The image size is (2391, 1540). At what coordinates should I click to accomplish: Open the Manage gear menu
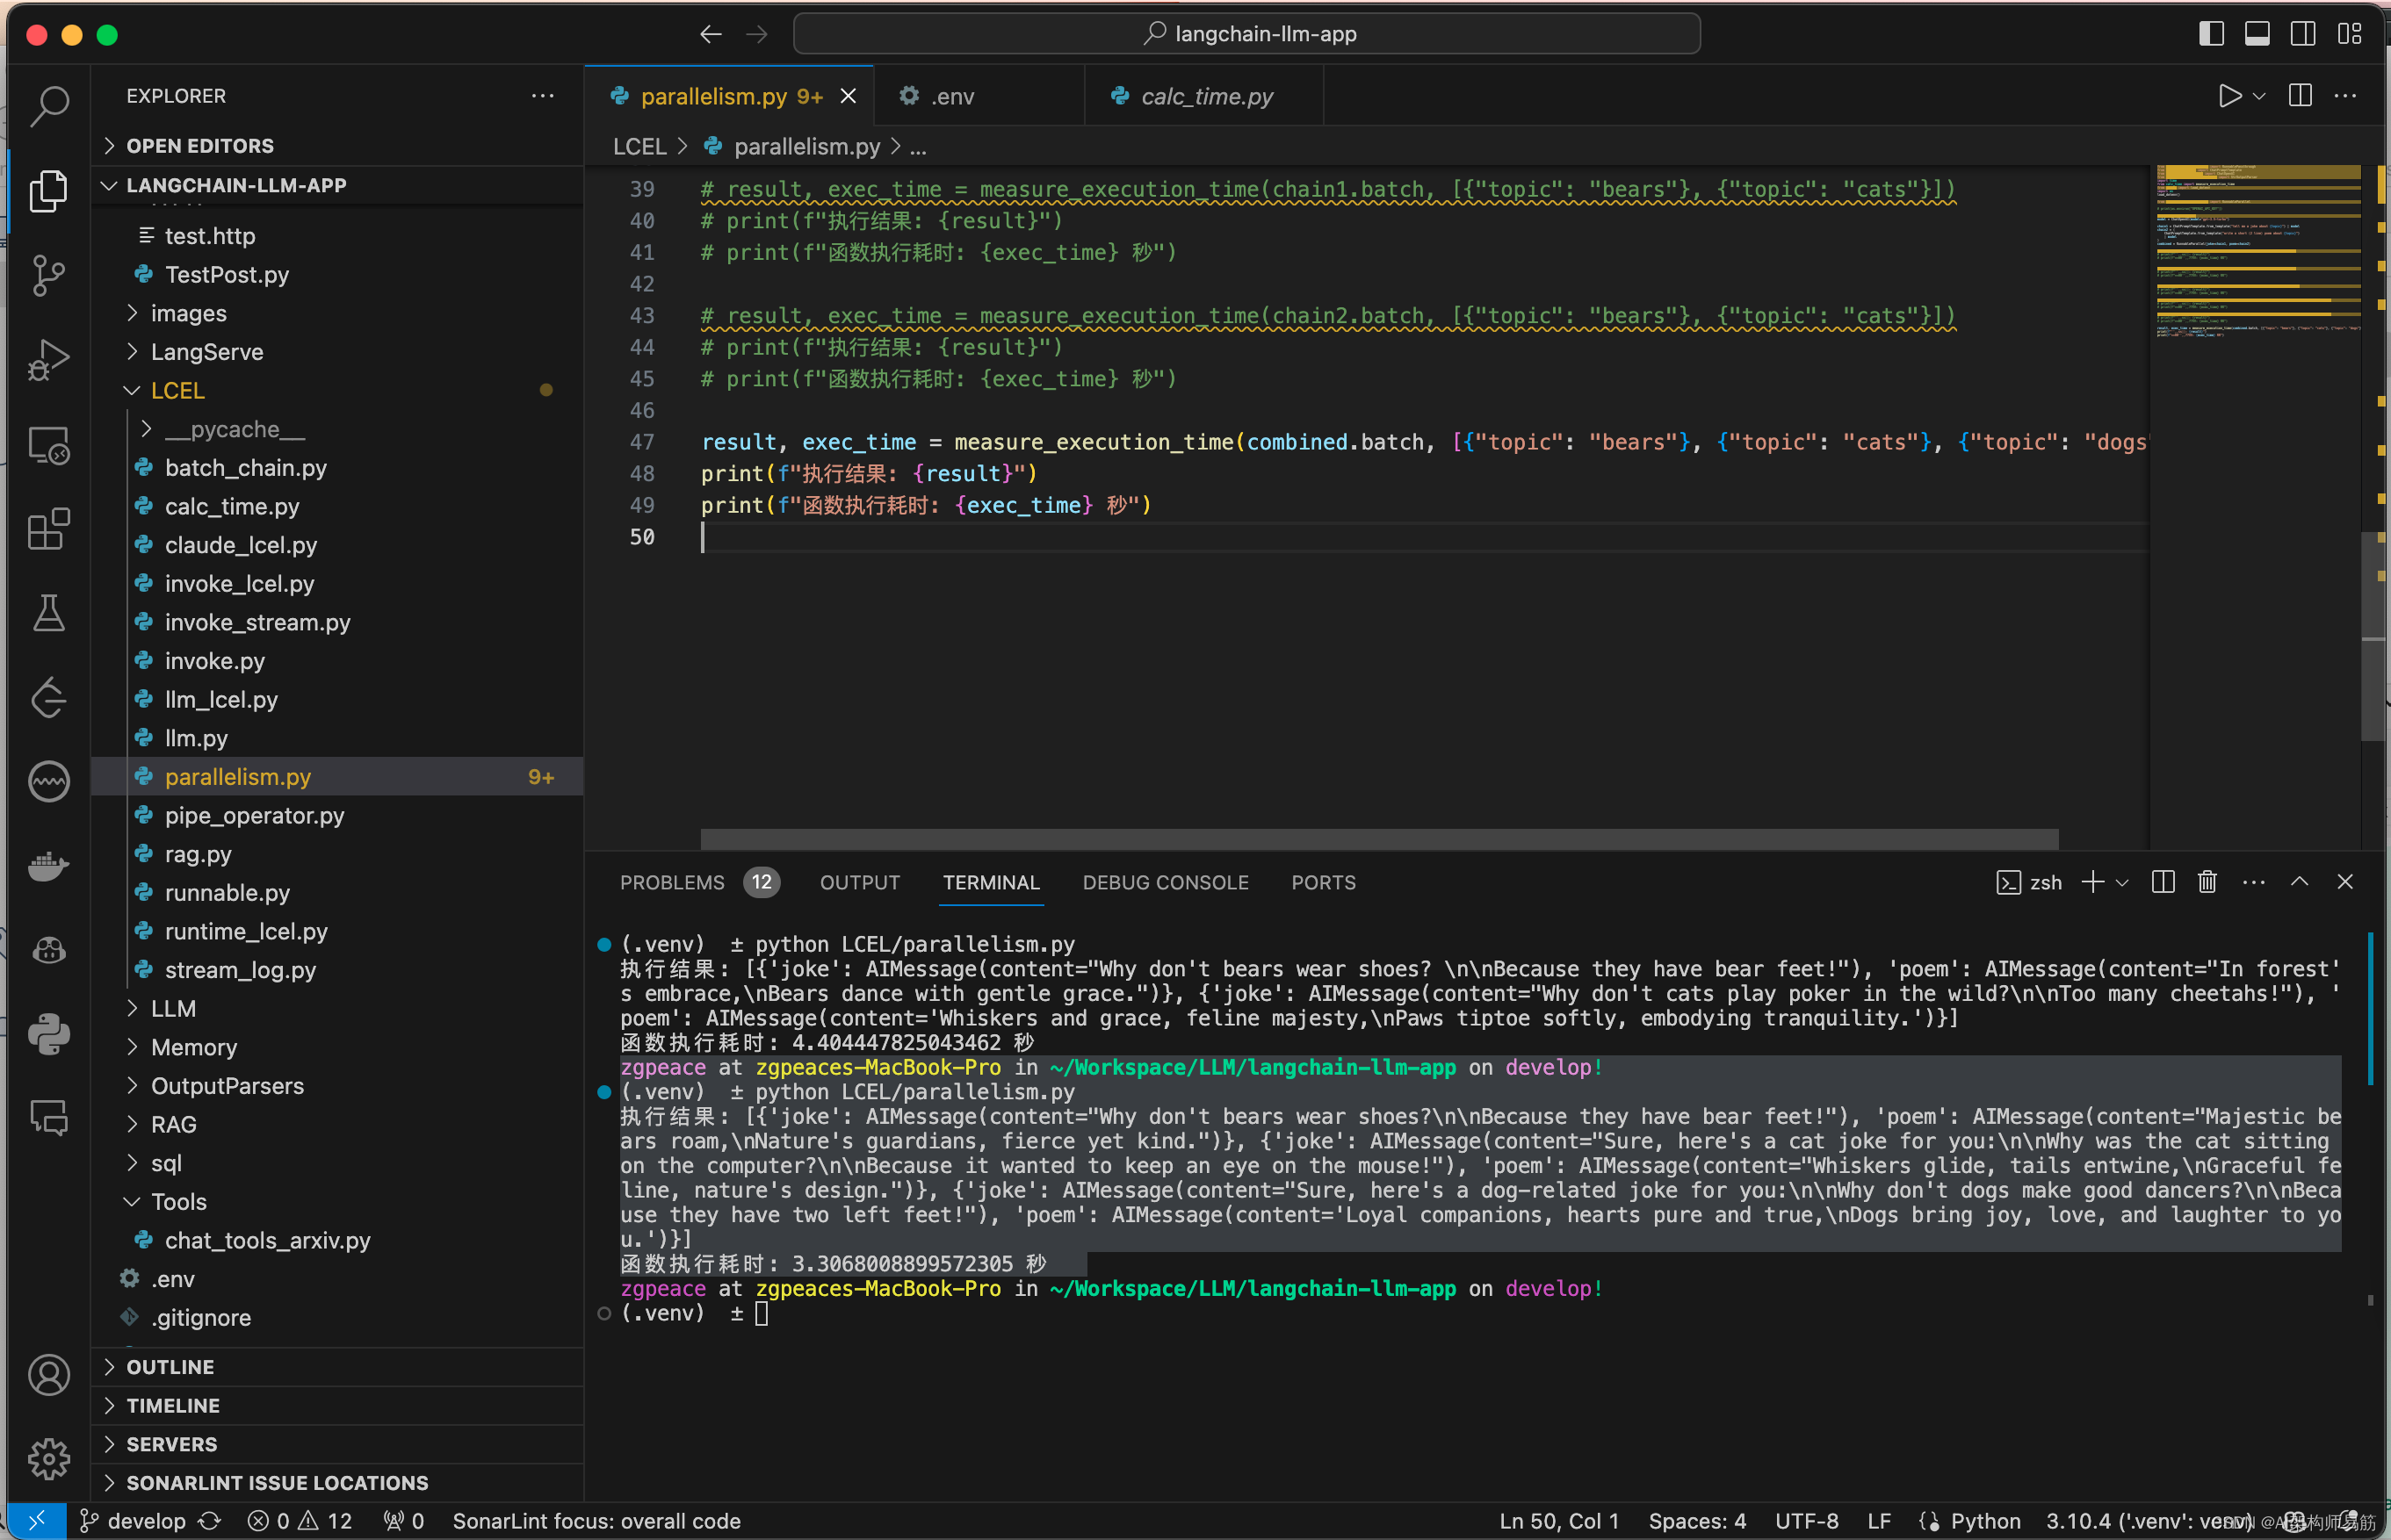pyautogui.click(x=49, y=1459)
